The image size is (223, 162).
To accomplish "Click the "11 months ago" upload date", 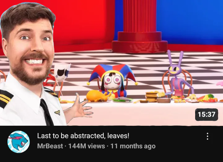I will 133,146.
